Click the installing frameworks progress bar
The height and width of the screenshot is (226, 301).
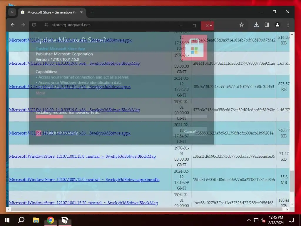pos(121,117)
